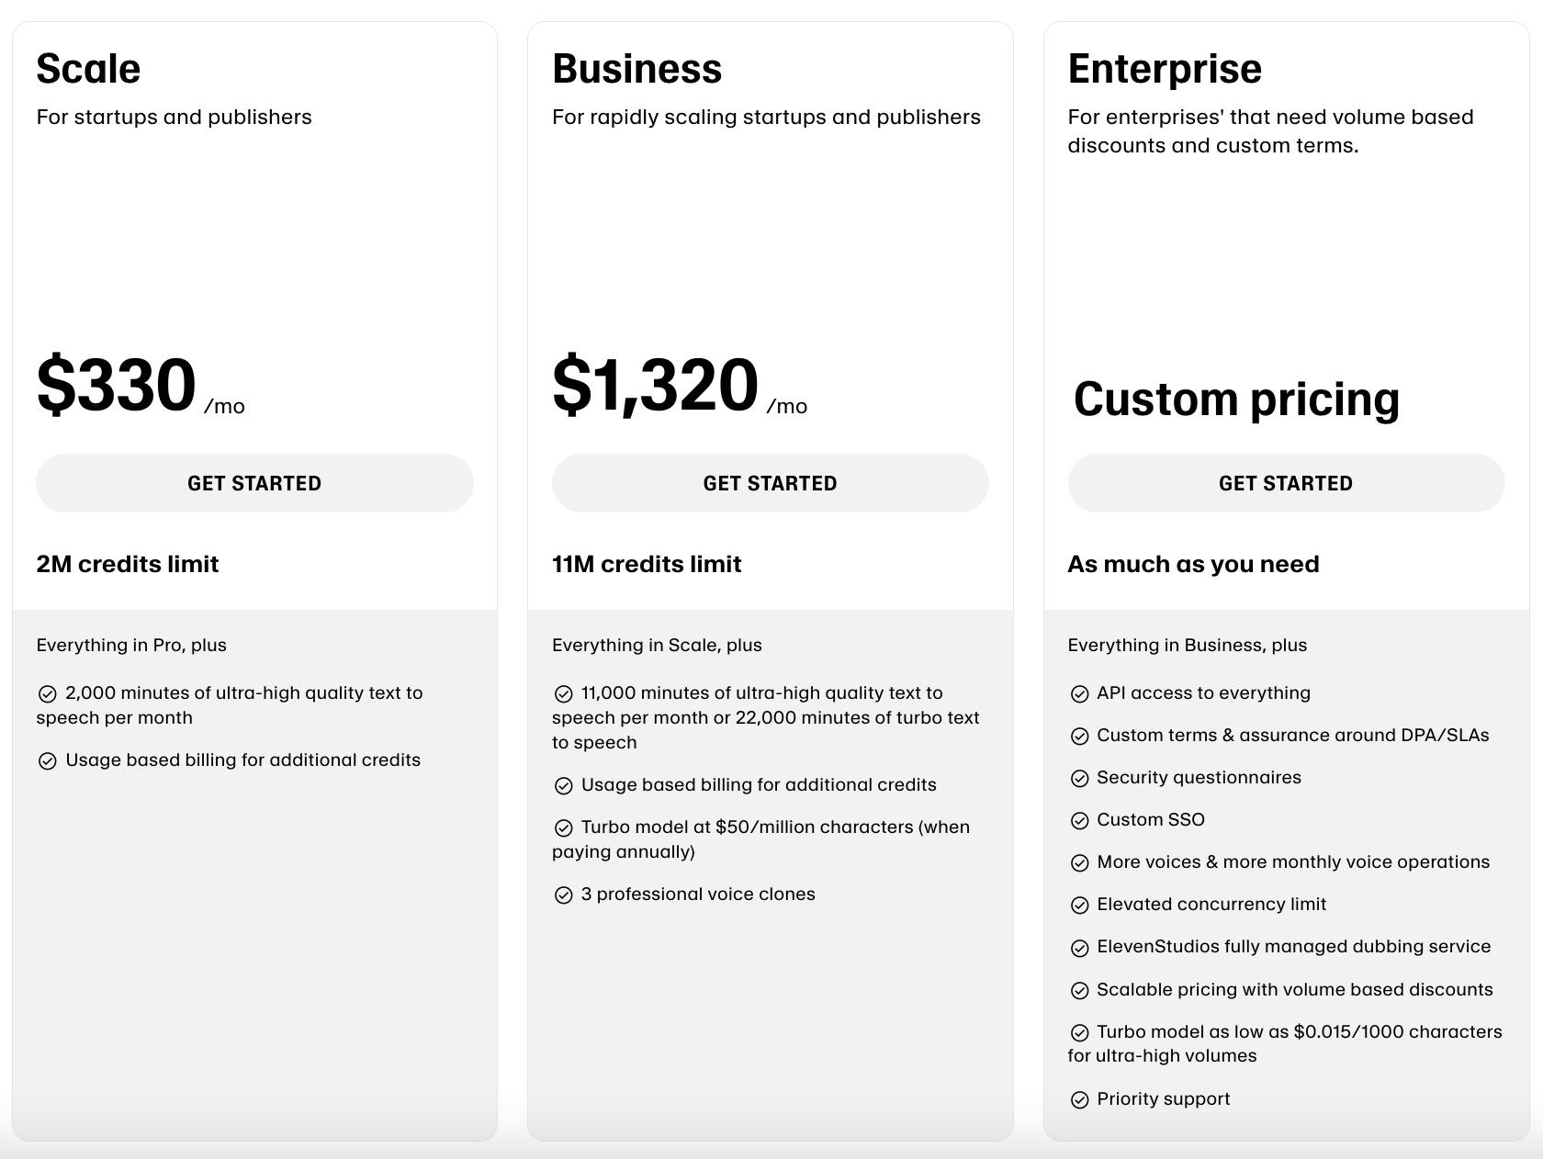Click checkmark icon beside API access to everything
This screenshot has height=1159, width=1543.
coord(1080,694)
